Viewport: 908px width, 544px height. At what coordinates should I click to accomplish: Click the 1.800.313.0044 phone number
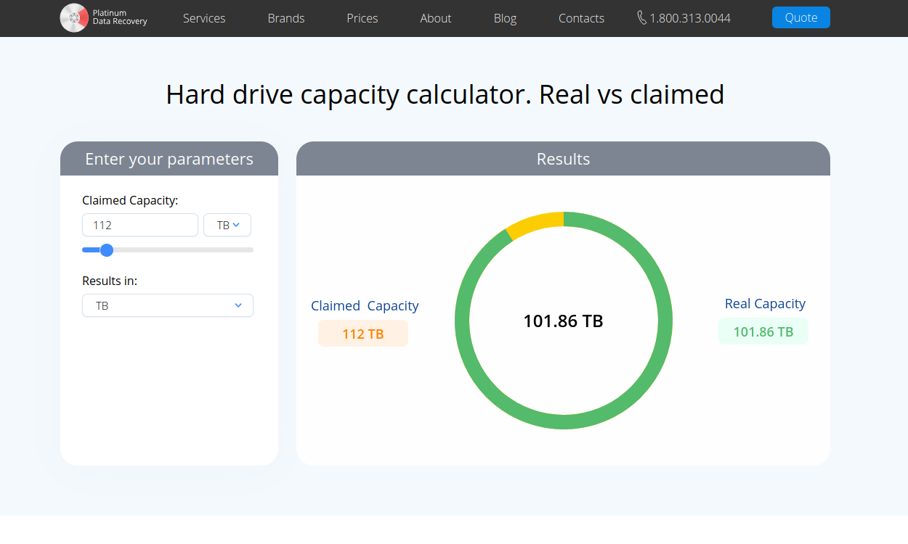(689, 18)
